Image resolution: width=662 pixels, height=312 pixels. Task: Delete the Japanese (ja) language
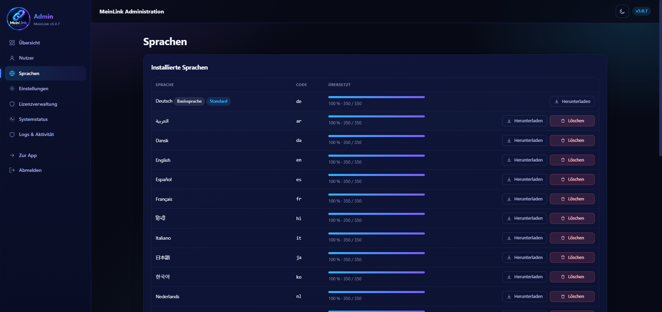click(572, 258)
